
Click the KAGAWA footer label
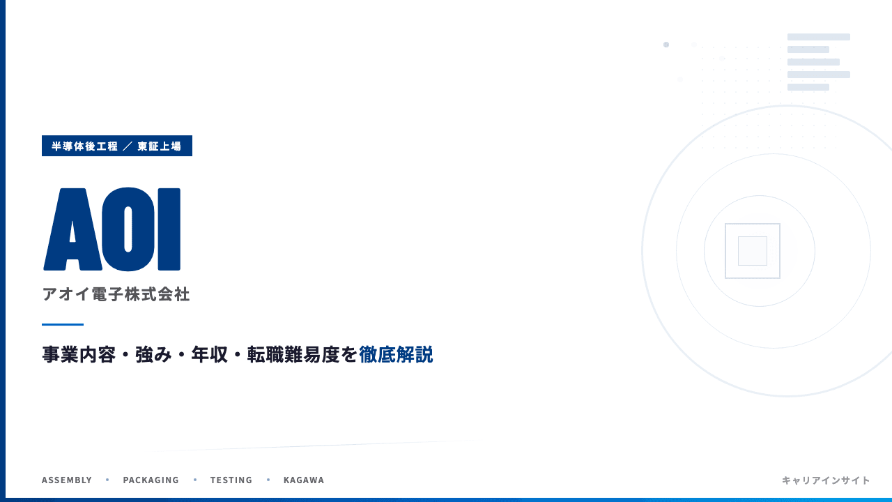coord(304,480)
